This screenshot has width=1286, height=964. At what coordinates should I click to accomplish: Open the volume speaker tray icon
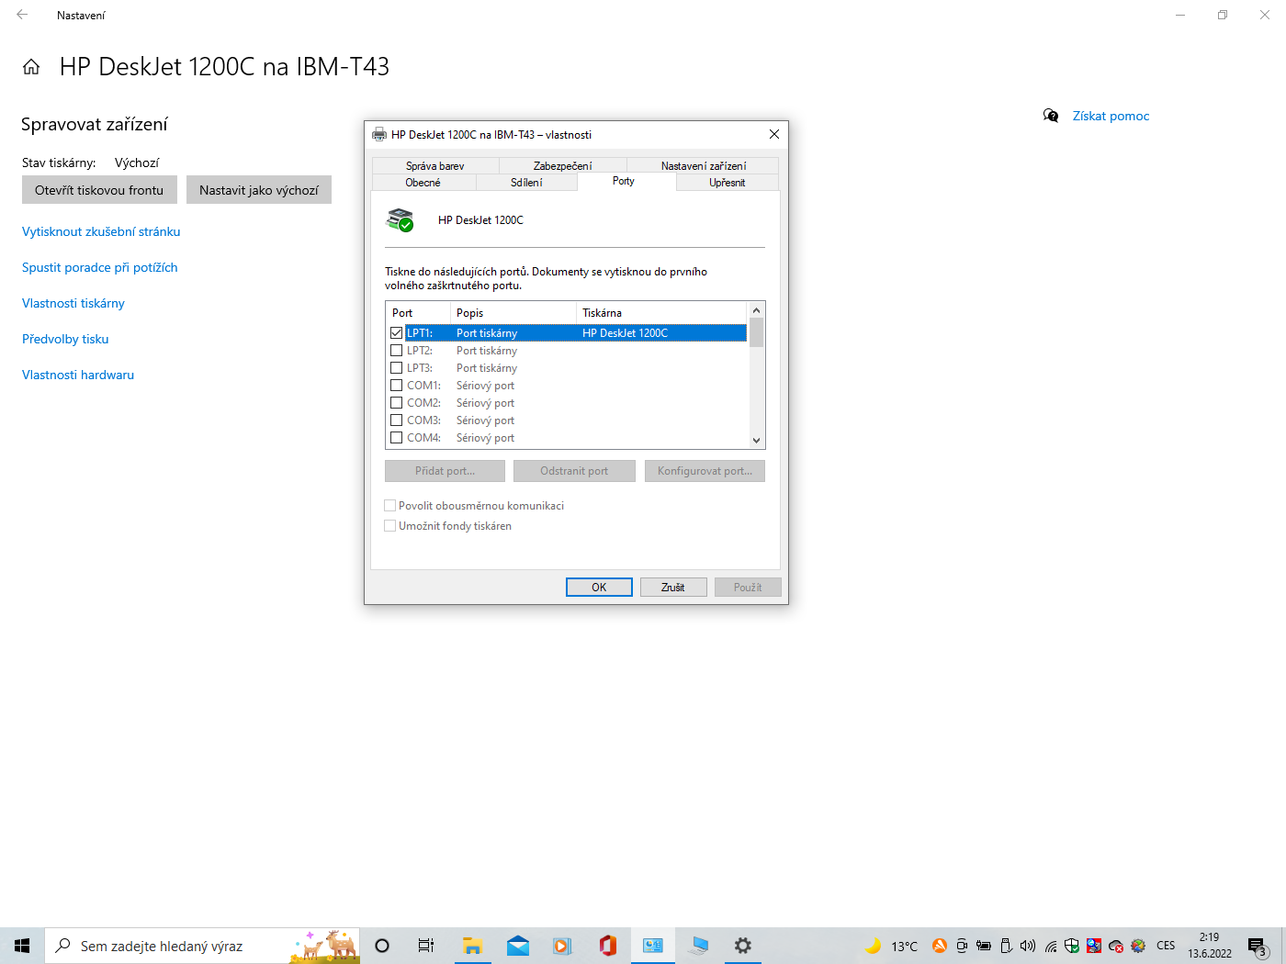pos(1028,946)
